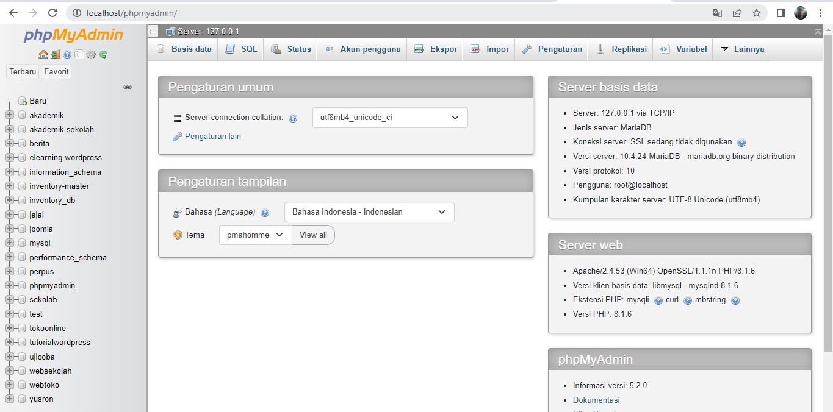Click help icon next to Bahasa (Language)

tap(265, 213)
